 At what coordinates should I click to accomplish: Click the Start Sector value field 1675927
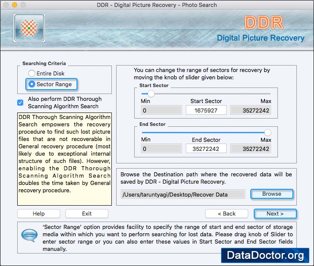[206, 110]
